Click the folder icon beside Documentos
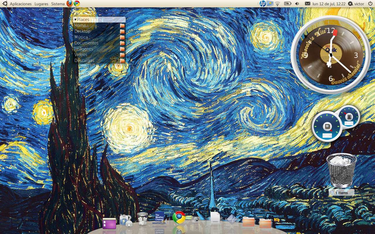Screen dimensions: 375x234 pos(122,43)
